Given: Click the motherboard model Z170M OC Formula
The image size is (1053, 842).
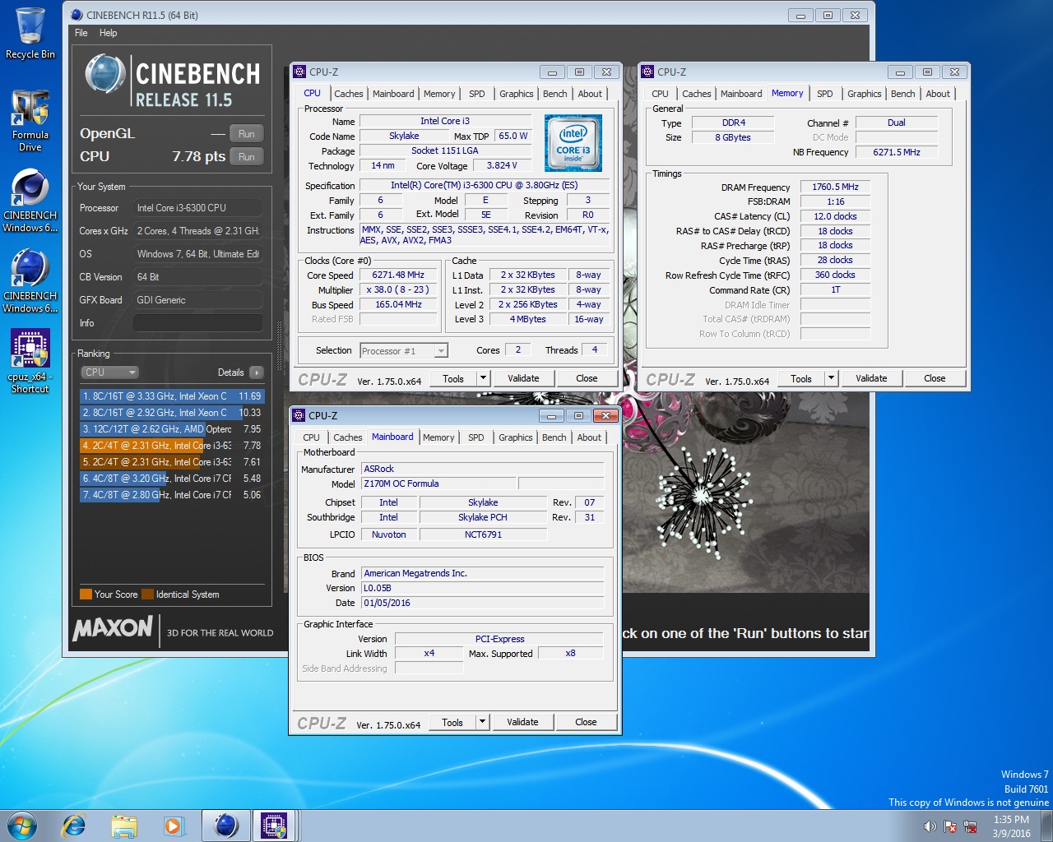Looking at the screenshot, I should [x=438, y=484].
